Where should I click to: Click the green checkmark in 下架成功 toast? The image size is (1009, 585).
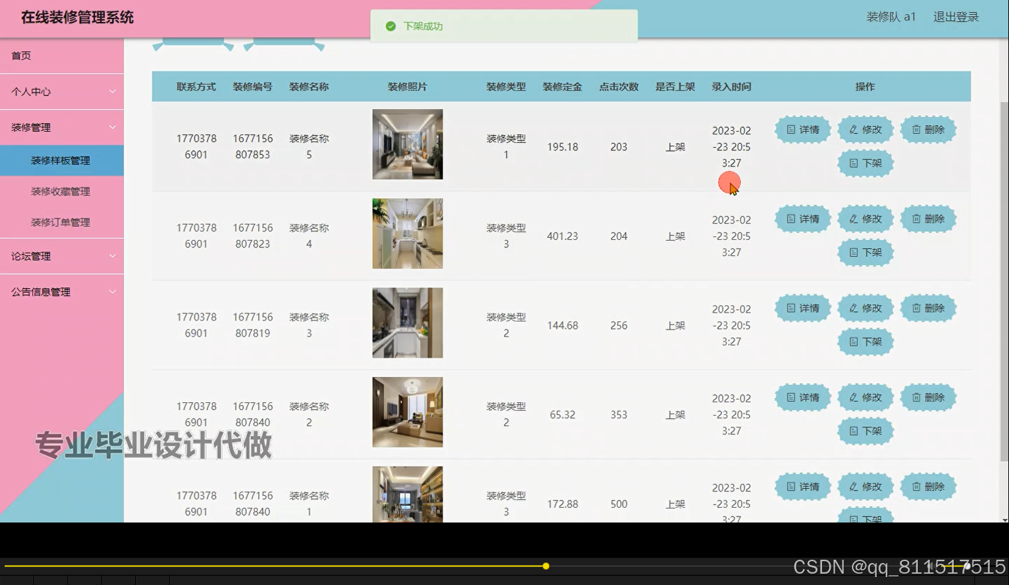(391, 27)
